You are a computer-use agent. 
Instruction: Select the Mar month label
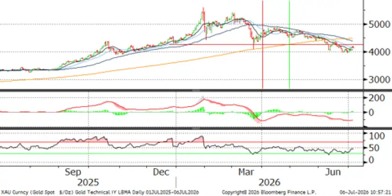(247, 172)
